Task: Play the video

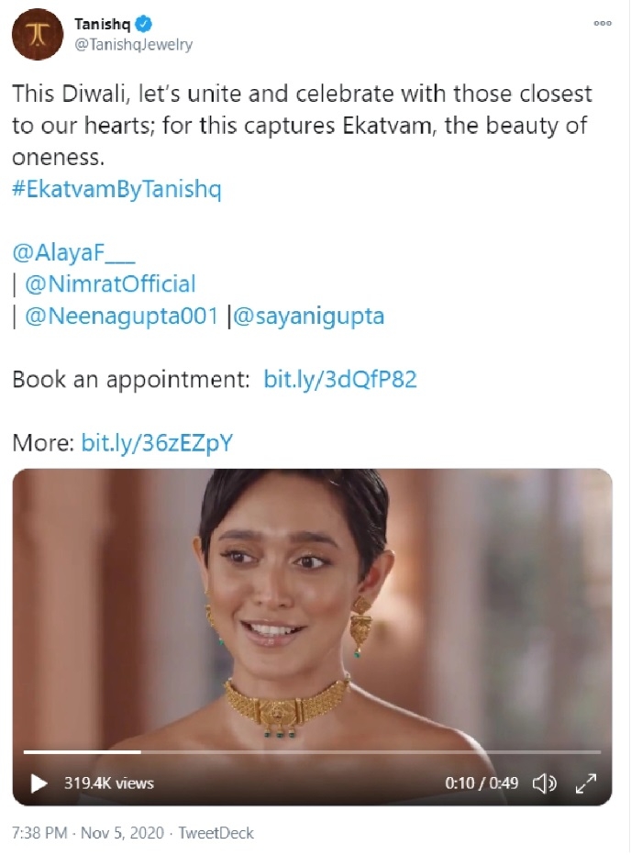Action: (x=39, y=783)
